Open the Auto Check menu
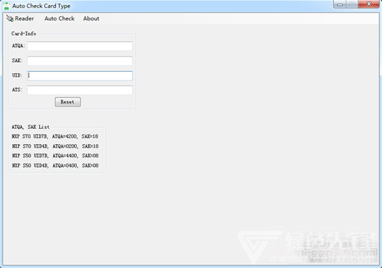This screenshot has width=382, height=268. point(59,19)
